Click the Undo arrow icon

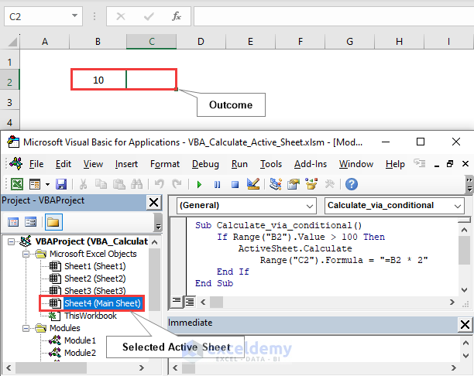(160, 184)
